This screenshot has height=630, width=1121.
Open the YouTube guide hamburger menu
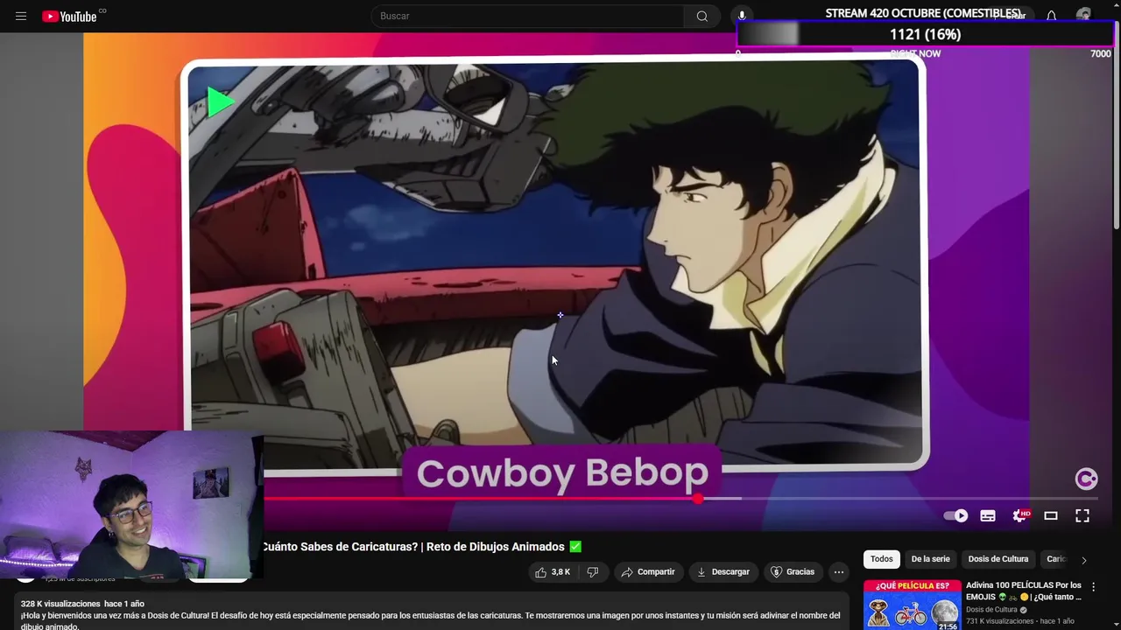(21, 16)
